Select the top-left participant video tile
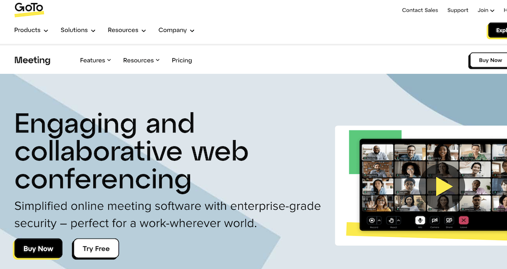The image size is (507, 269). click(x=377, y=152)
